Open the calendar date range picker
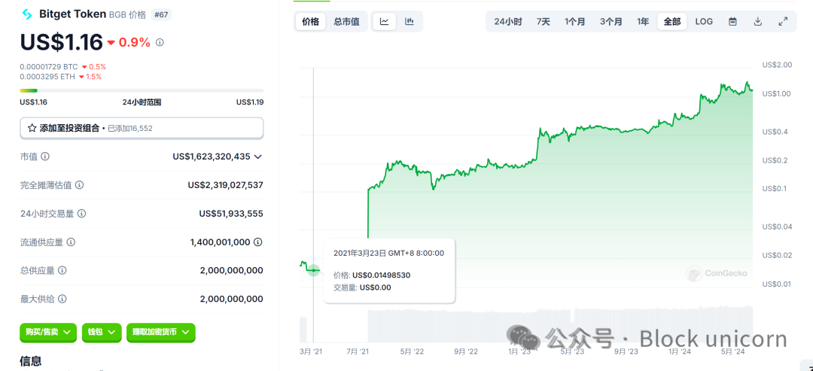 coord(732,22)
